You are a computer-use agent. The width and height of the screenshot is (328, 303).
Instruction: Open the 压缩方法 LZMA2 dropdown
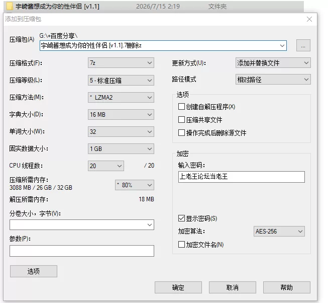coord(121,98)
